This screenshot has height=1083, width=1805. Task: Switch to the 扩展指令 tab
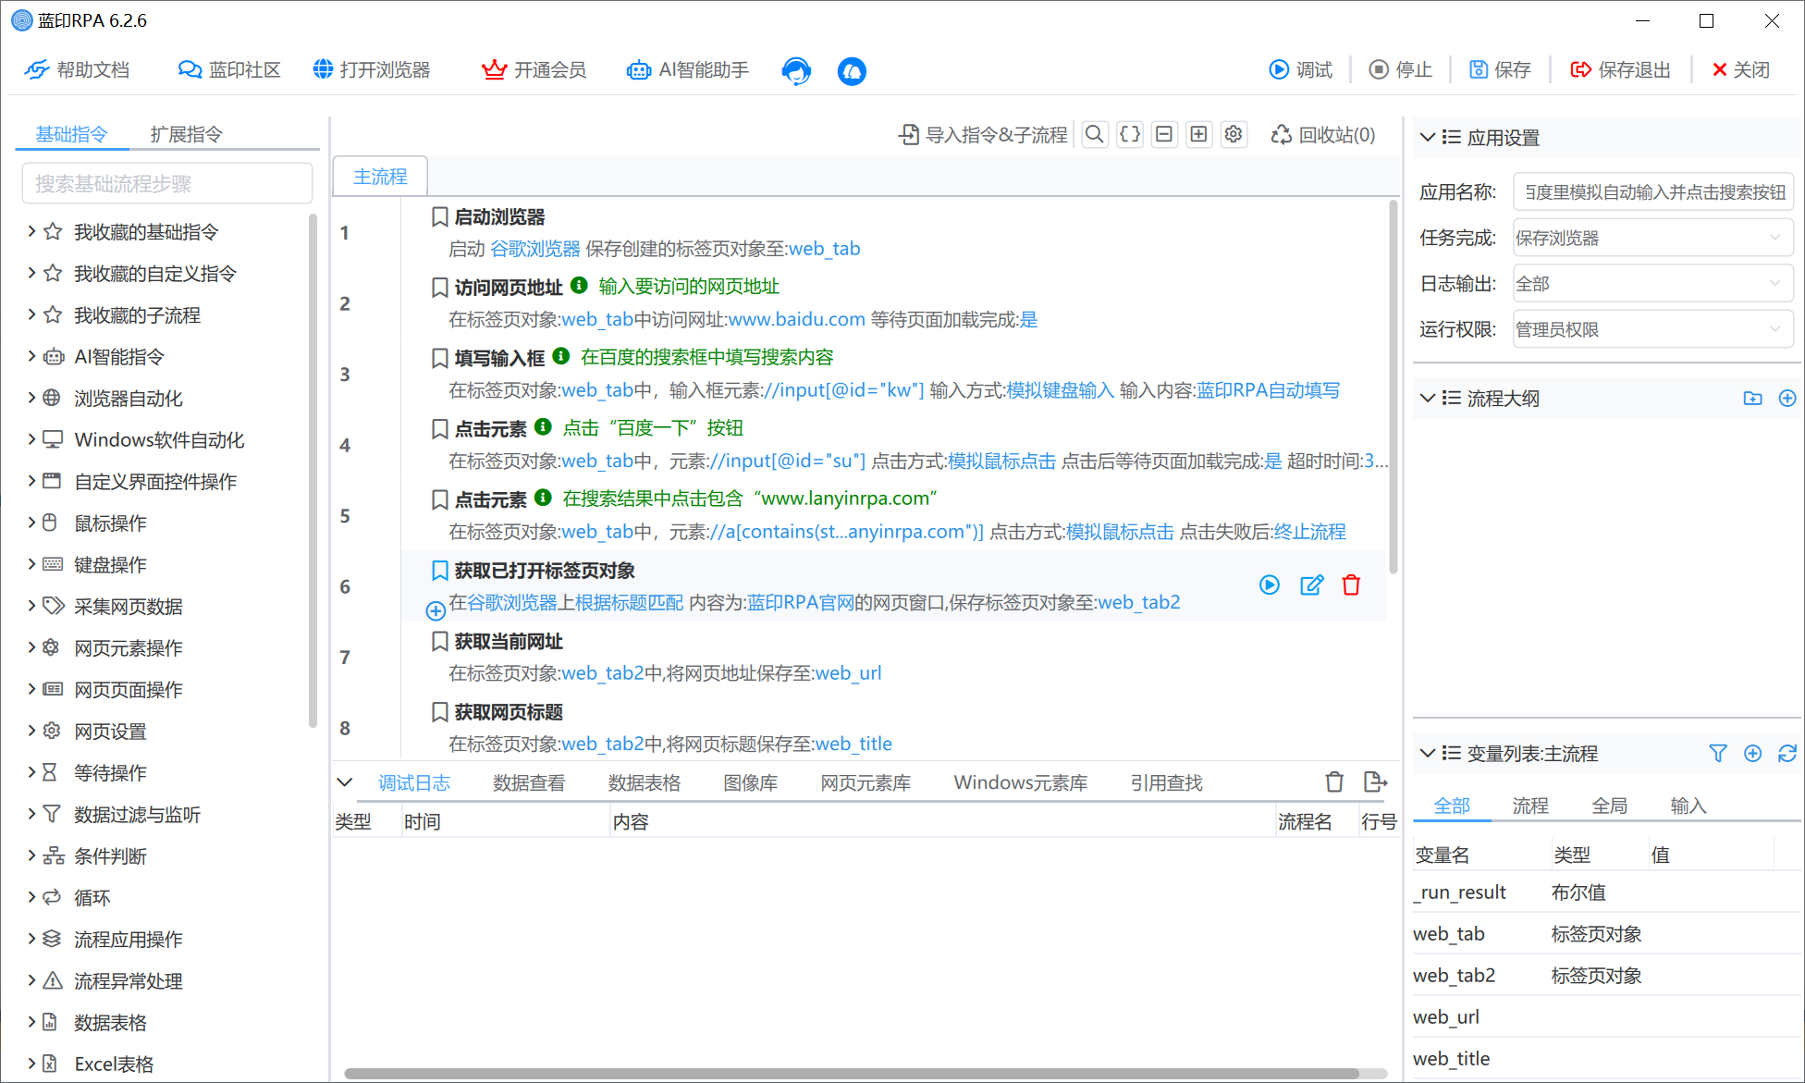(x=186, y=135)
